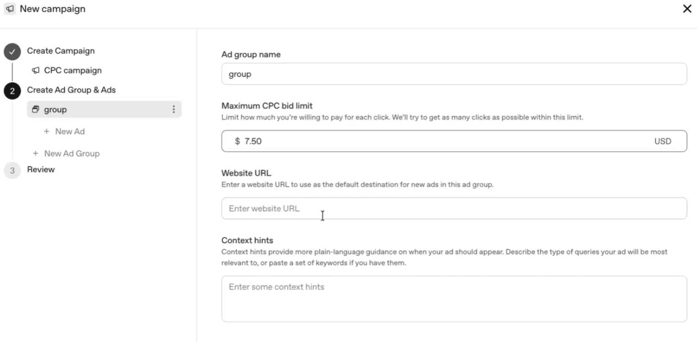The width and height of the screenshot is (697, 342).
Task: Close the New campaign dialog
Action: 687,9
